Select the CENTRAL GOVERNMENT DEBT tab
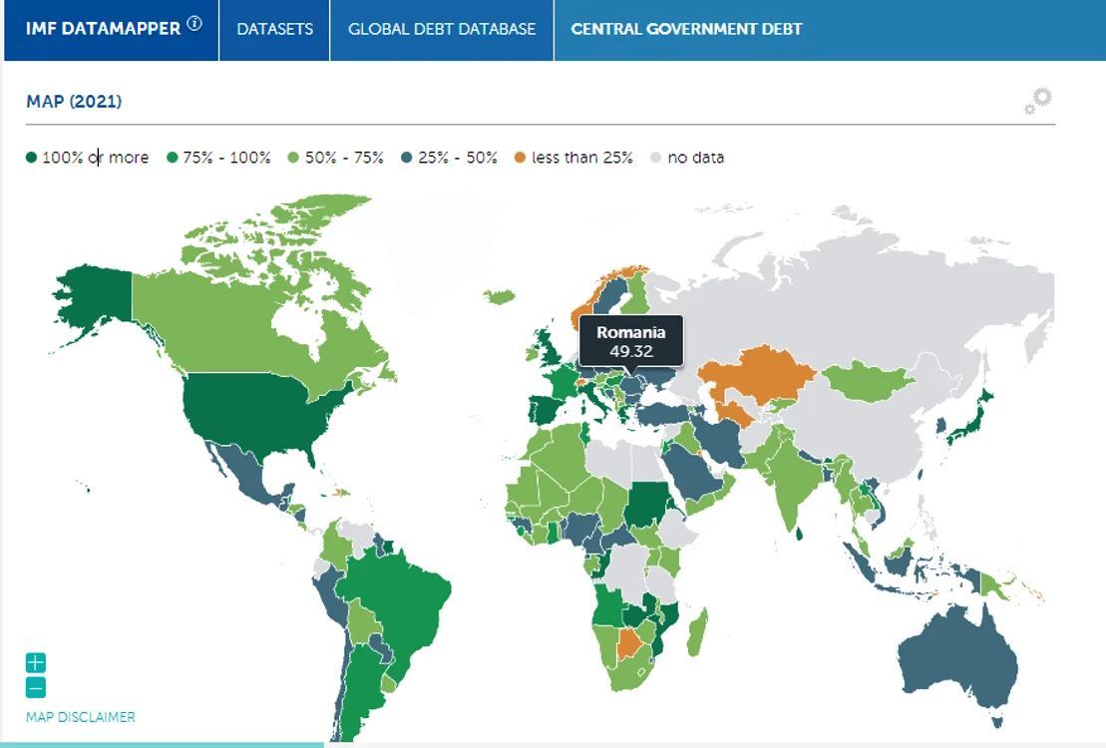This screenshot has width=1106, height=748. (x=685, y=30)
